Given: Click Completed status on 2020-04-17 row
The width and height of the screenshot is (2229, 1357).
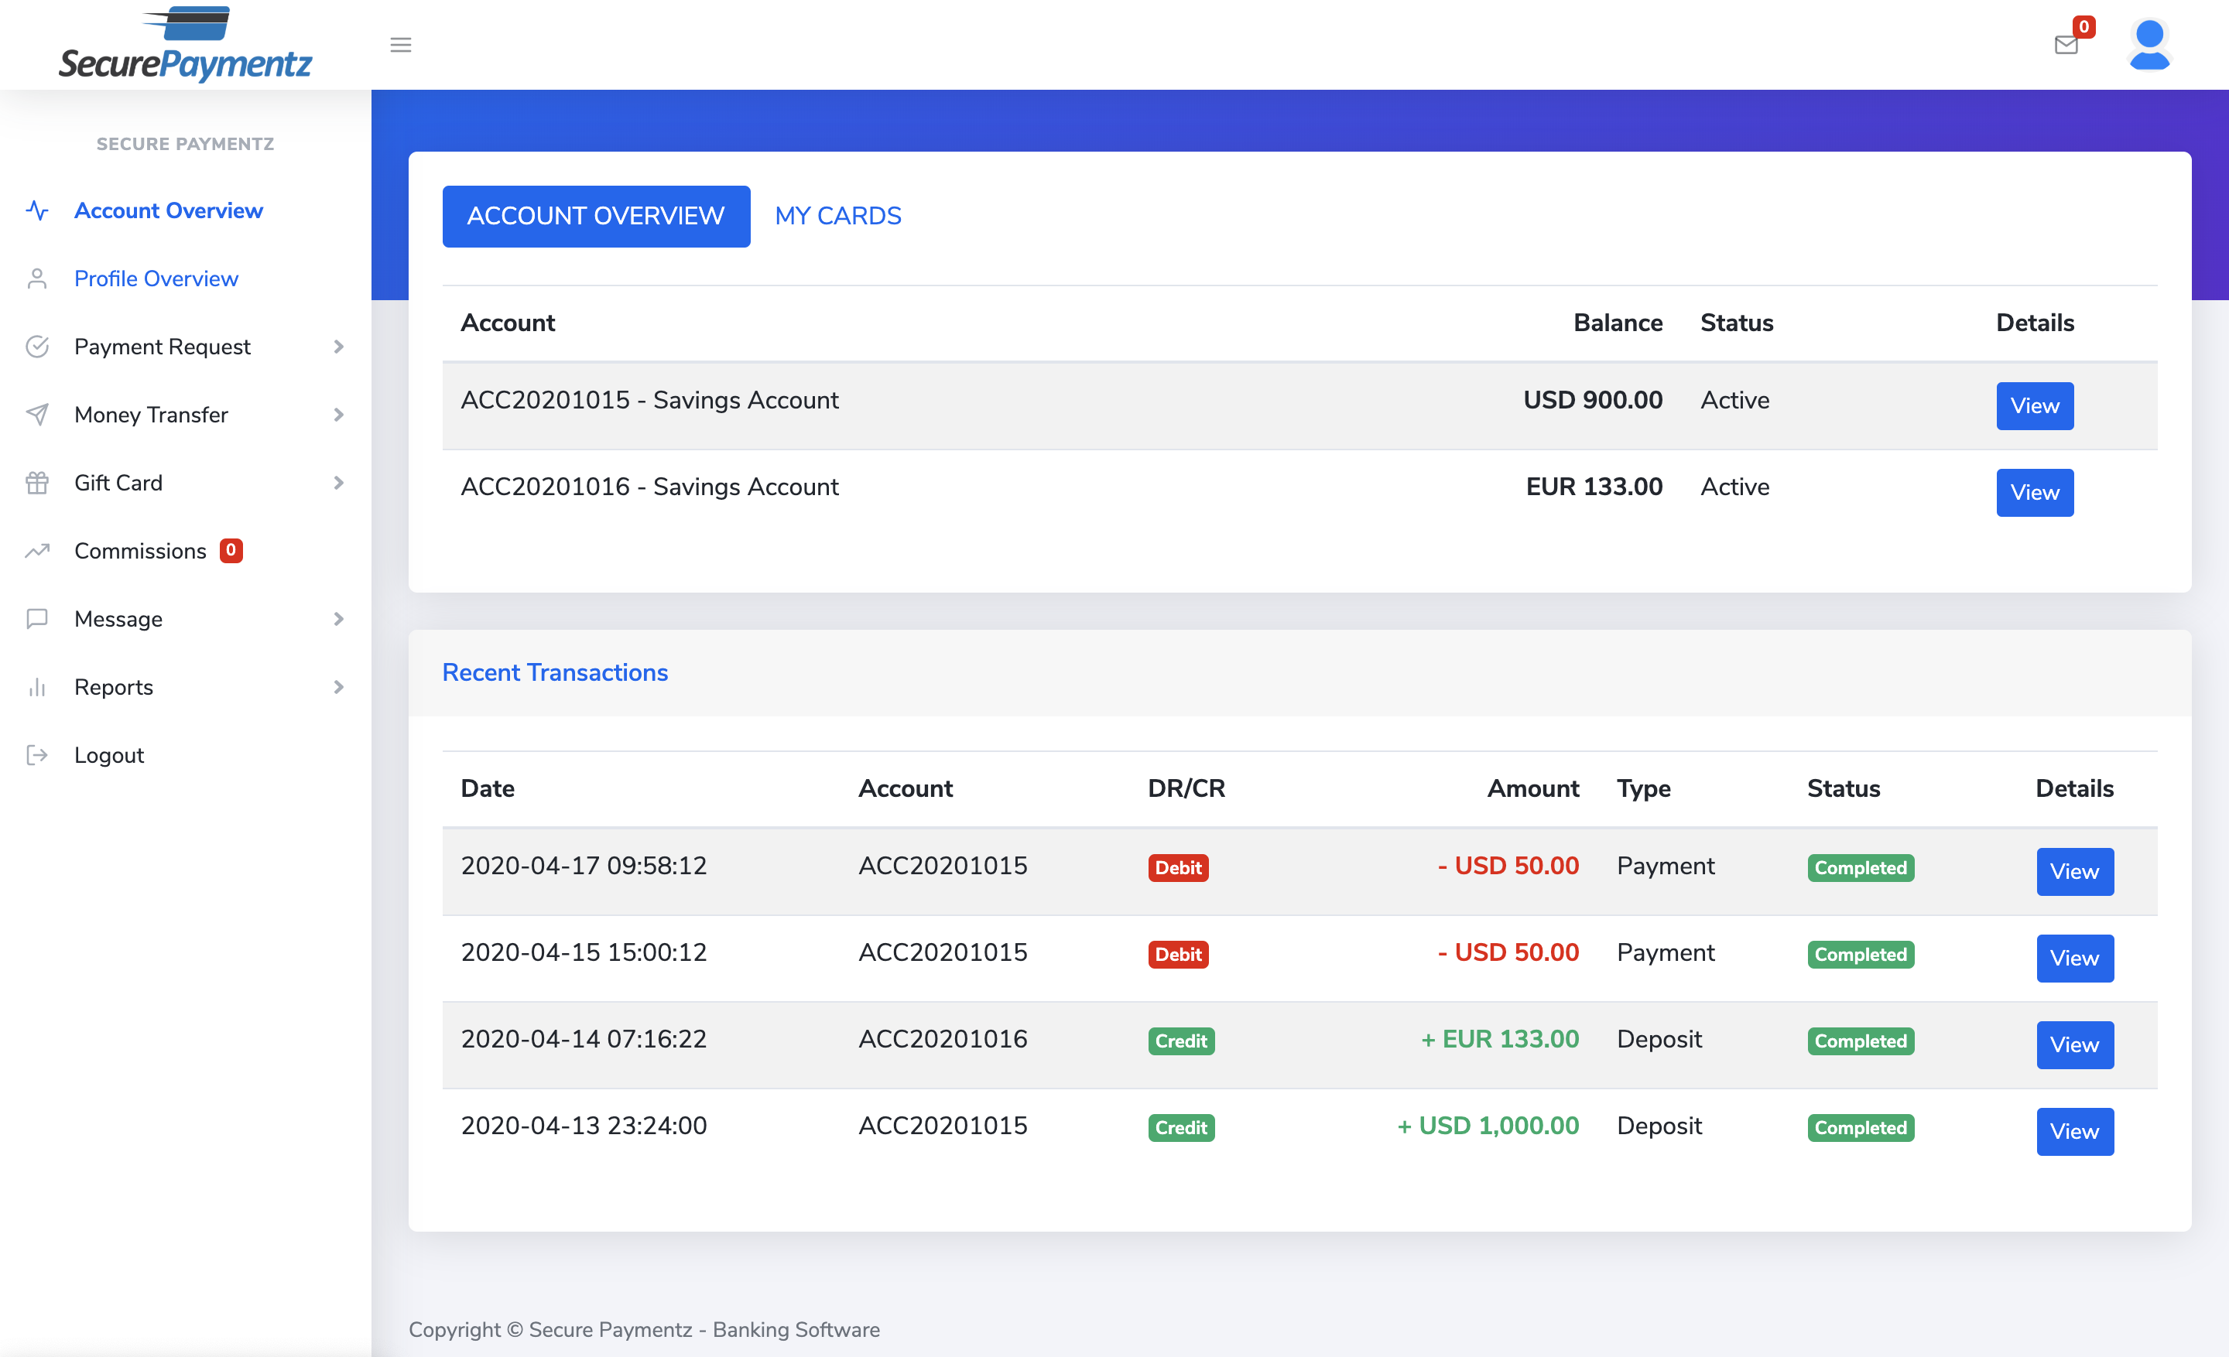Looking at the screenshot, I should pyautogui.click(x=1861, y=868).
